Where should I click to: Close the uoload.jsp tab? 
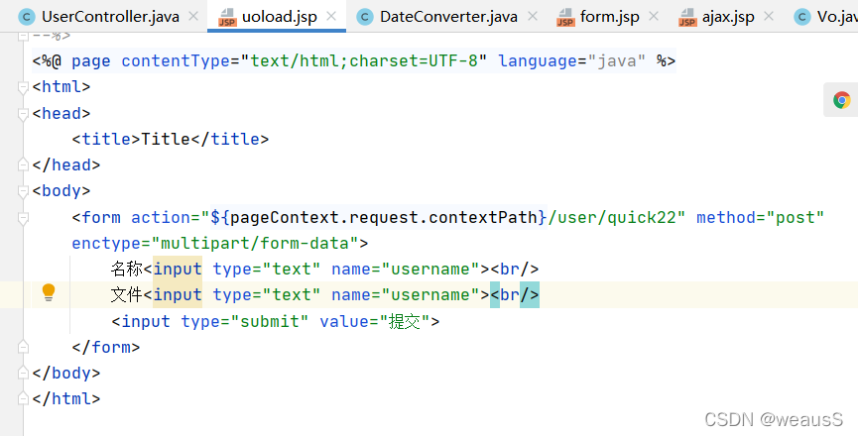331,17
